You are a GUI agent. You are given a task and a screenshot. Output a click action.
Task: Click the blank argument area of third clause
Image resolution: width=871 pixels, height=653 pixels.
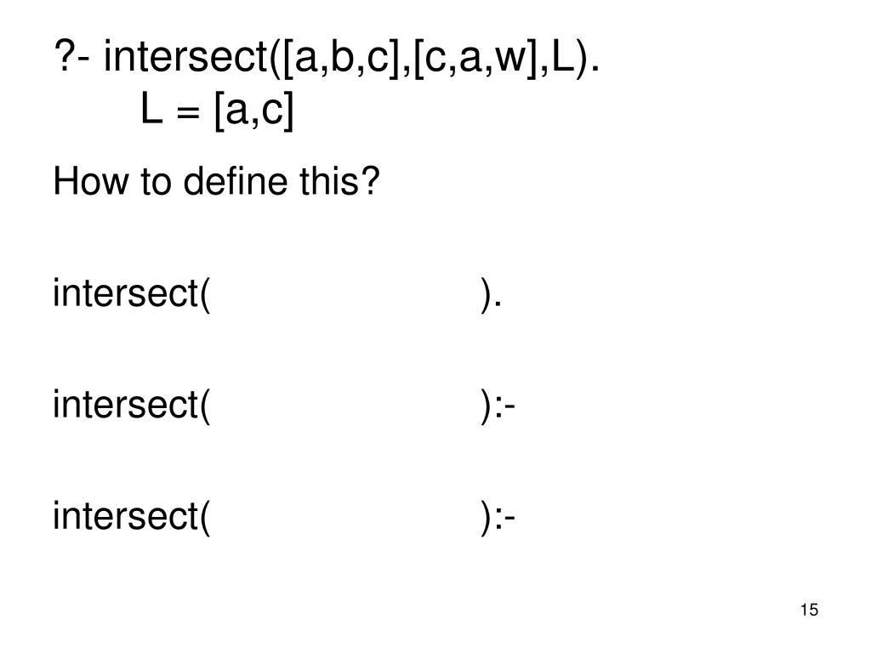345,517
